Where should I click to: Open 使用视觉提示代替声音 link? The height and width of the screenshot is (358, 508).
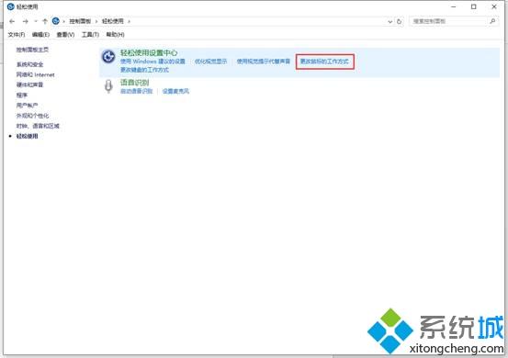(264, 62)
